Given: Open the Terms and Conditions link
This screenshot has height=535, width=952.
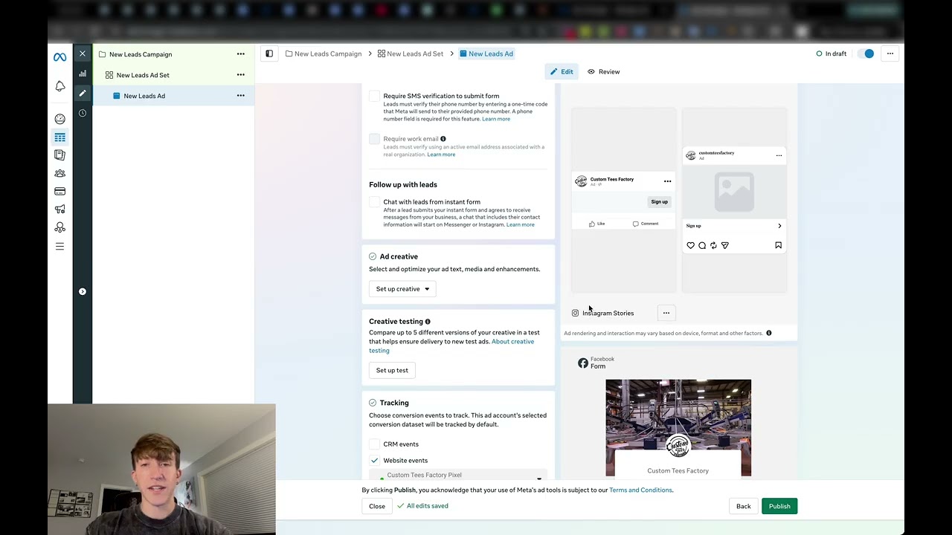Looking at the screenshot, I should 640,490.
